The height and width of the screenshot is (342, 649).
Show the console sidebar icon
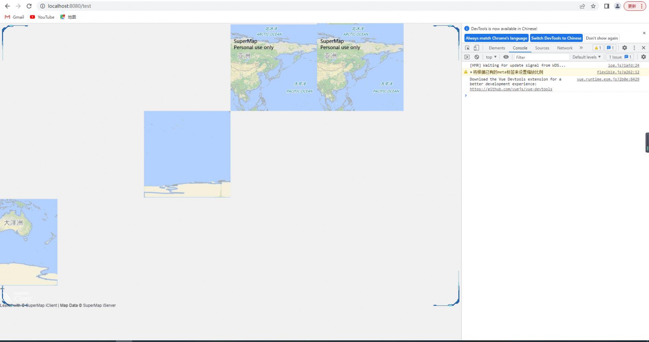(467, 57)
